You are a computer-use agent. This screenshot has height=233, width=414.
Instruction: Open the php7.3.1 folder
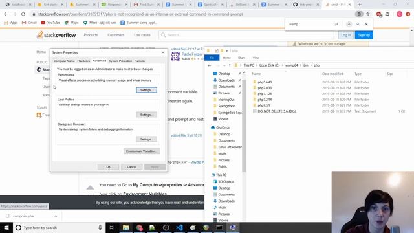(x=264, y=105)
